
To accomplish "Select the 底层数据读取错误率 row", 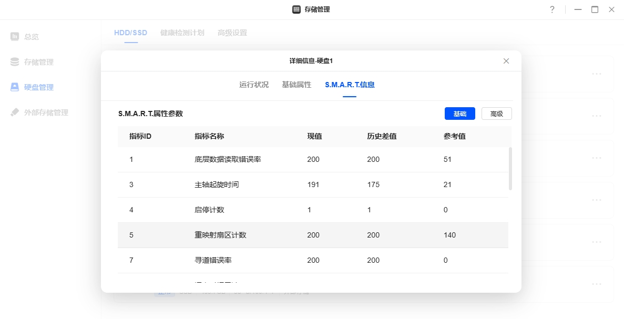I will coord(313,160).
